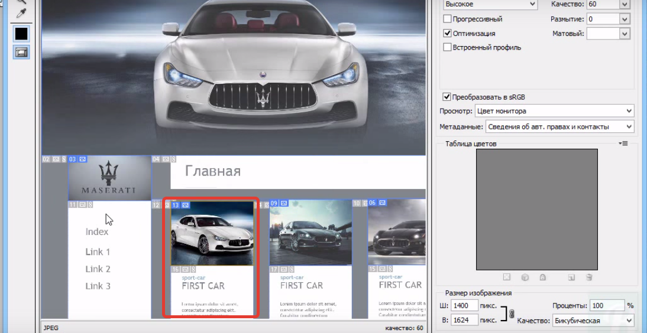Screen dimensions: 647x333
Task: Open the Метаданные dropdown
Action: (x=559, y=126)
